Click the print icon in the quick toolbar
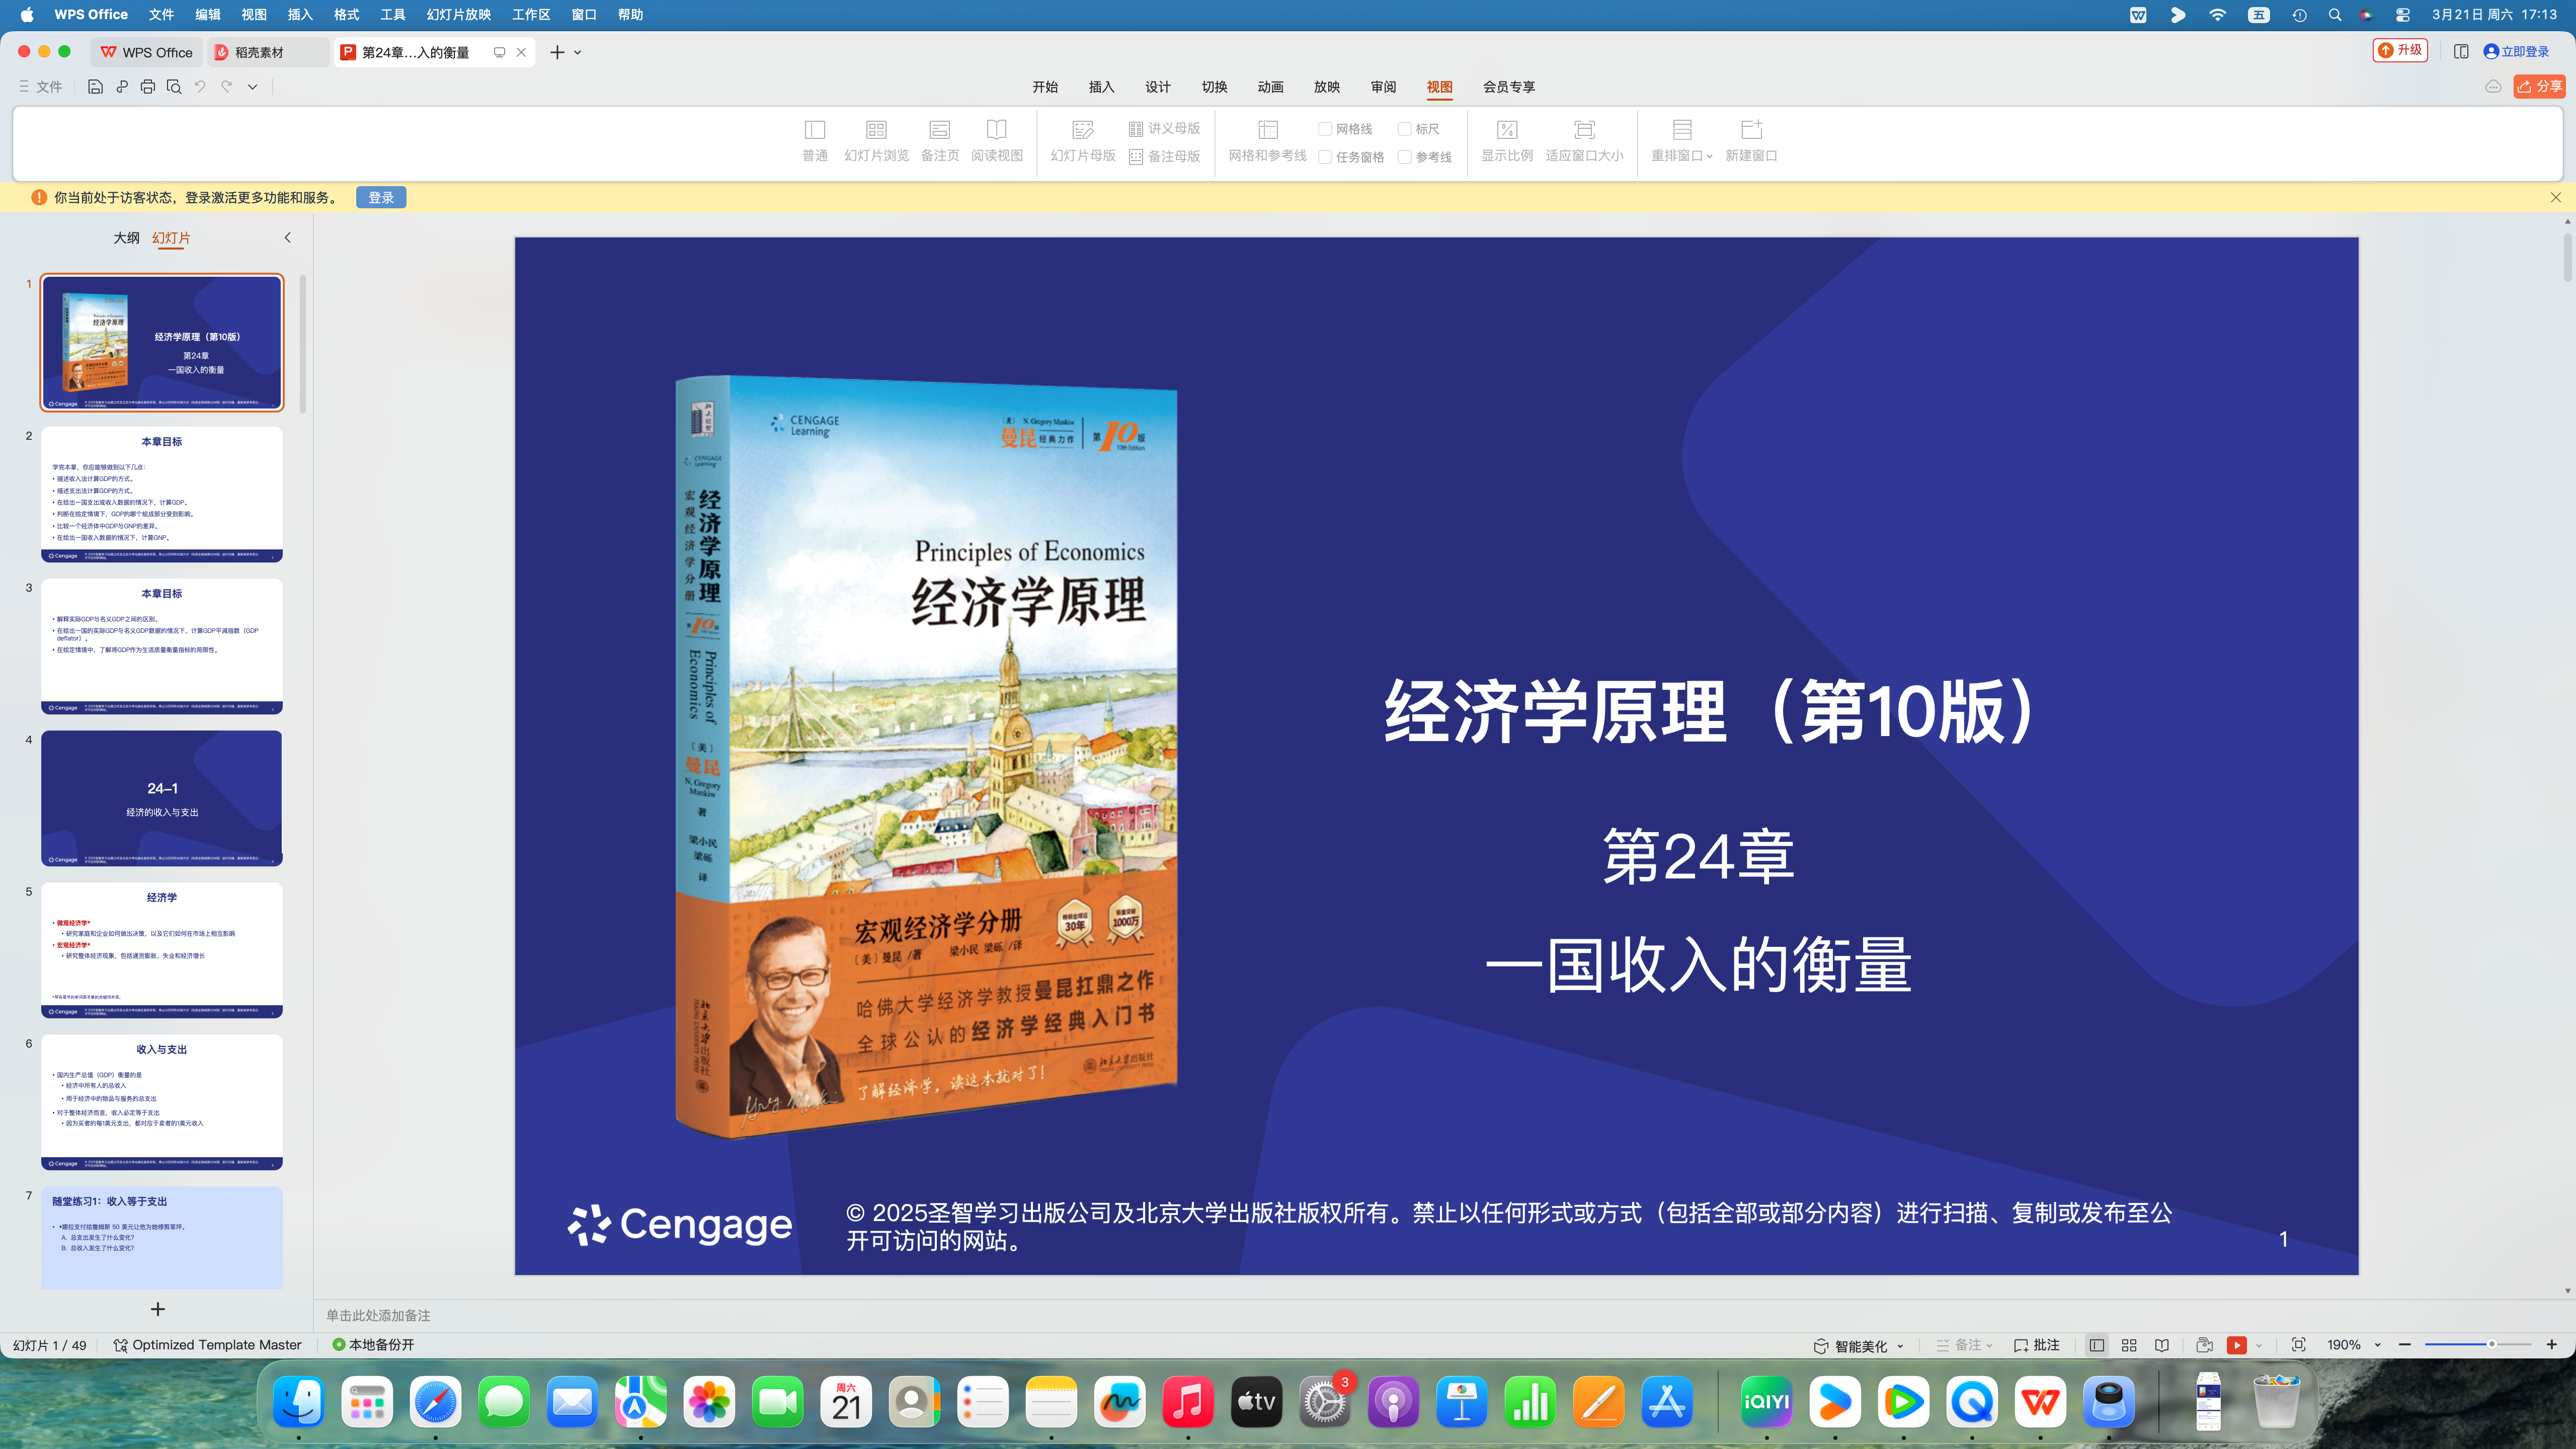 tap(148, 87)
